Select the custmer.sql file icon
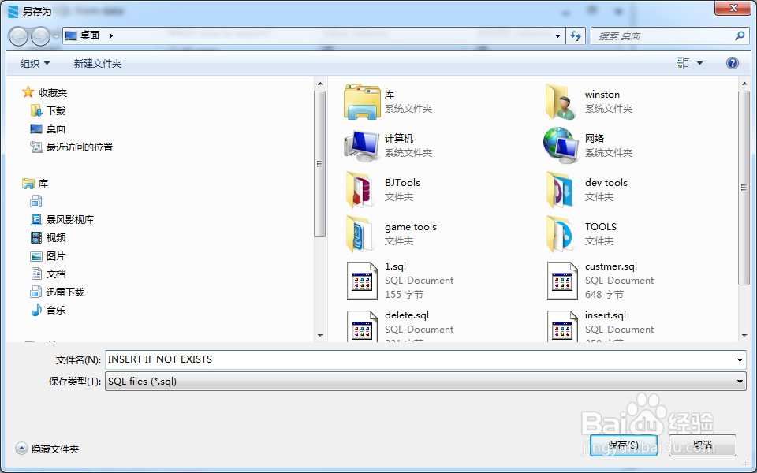Image resolution: width=757 pixels, height=473 pixels. click(x=562, y=281)
